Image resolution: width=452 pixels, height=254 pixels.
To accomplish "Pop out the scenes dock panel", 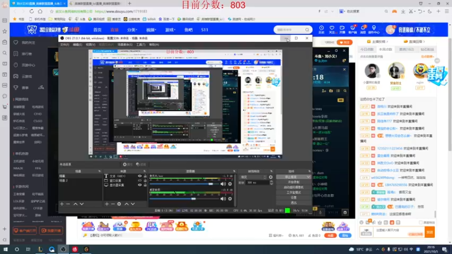I will tap(99, 172).
